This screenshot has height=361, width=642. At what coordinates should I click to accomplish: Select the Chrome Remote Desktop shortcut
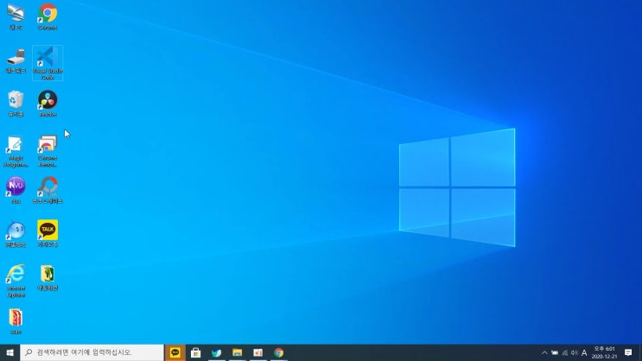click(x=48, y=151)
